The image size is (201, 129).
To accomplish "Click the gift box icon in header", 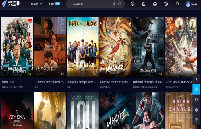I will point(144,4).
